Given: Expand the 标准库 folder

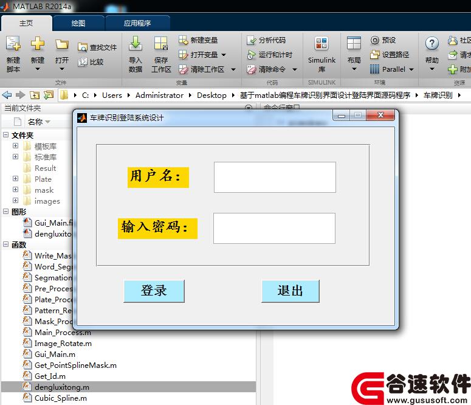Looking at the screenshot, I should pos(16,157).
